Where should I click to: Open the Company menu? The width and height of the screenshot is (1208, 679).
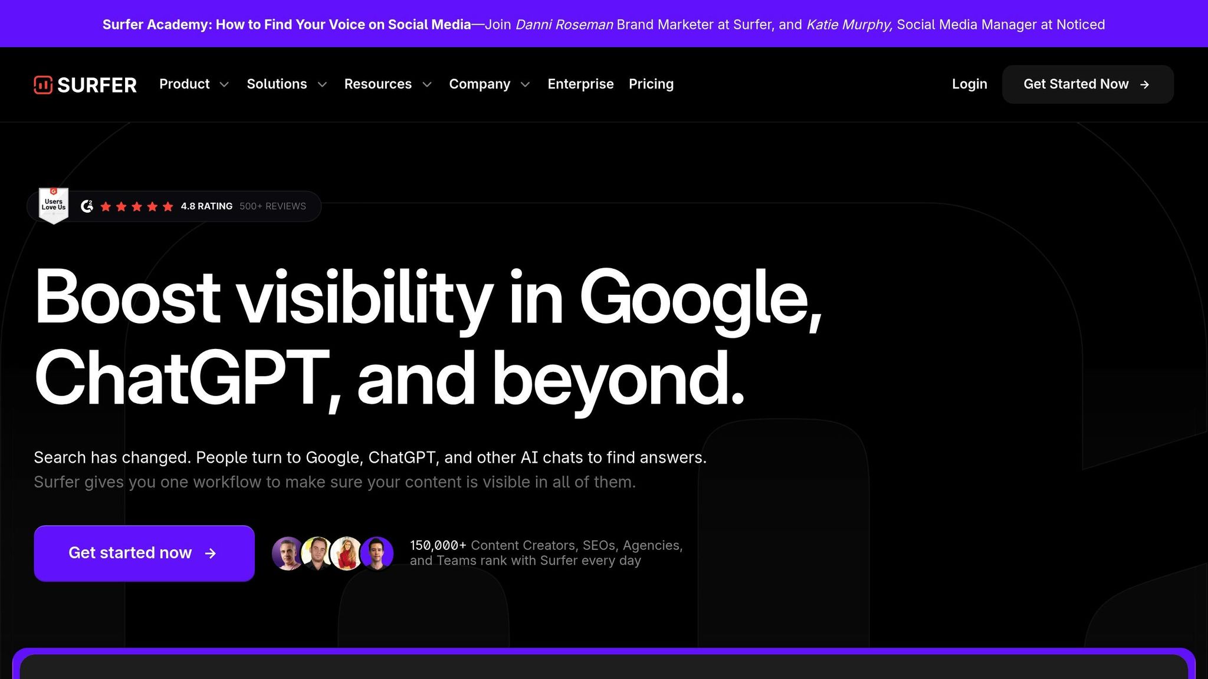click(480, 84)
